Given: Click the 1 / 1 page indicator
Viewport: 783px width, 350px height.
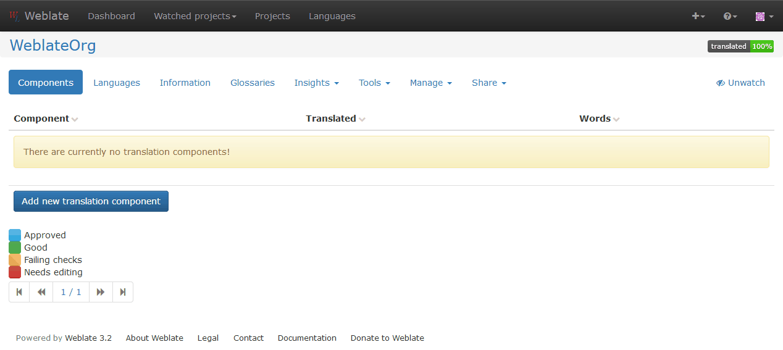Looking at the screenshot, I should [71, 292].
